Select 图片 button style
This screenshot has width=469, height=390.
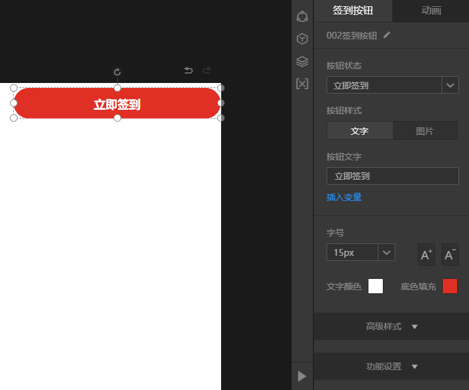pyautogui.click(x=425, y=130)
